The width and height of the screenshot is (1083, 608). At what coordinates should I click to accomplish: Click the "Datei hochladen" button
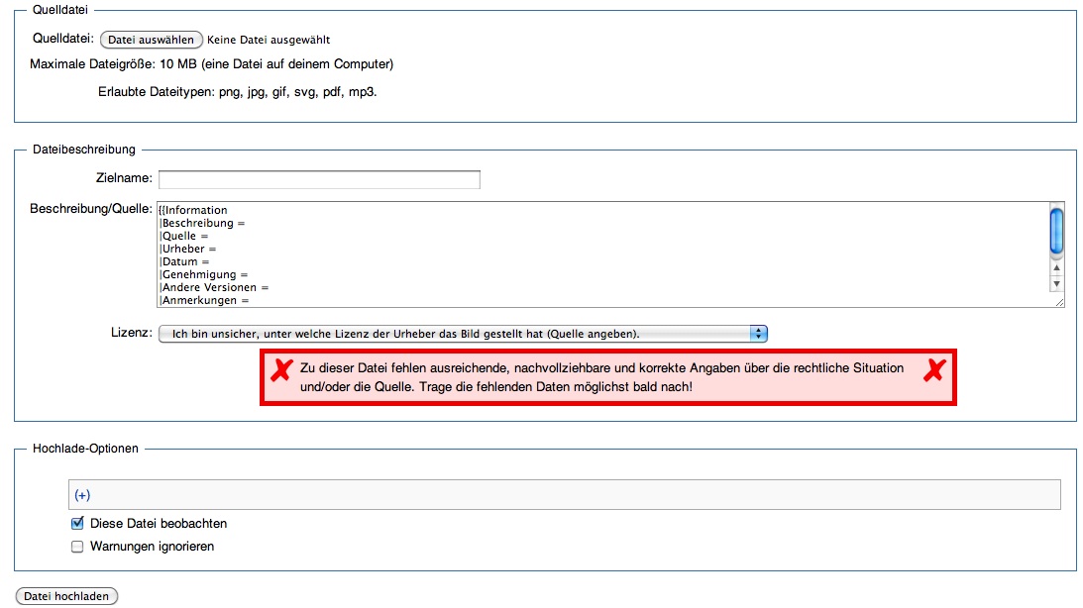click(66, 597)
